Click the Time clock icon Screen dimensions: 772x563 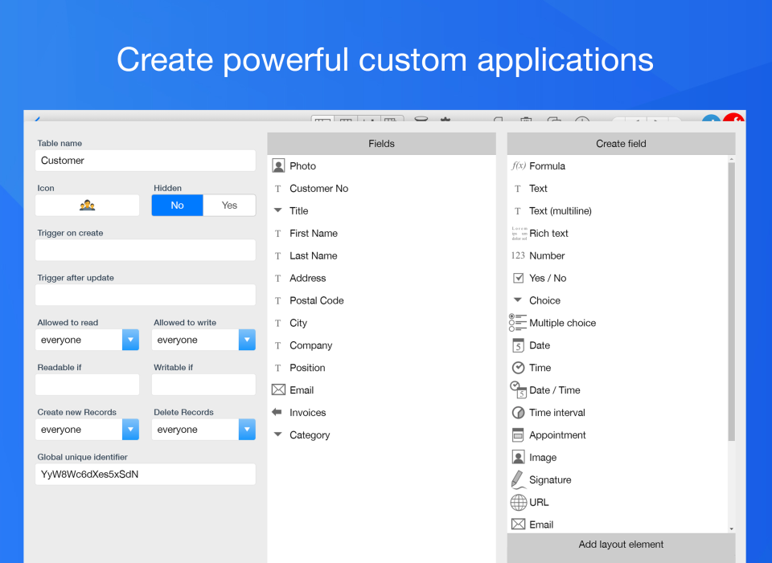pos(519,367)
